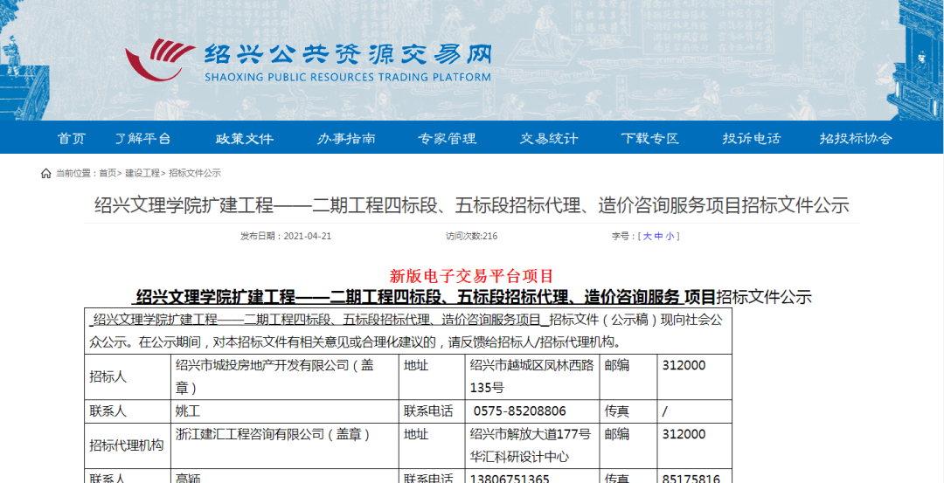Open 办事指南 navigation item
Viewport: 944px width, 483px height.
(x=346, y=138)
